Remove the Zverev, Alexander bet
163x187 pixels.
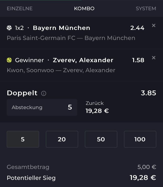pos(154,58)
